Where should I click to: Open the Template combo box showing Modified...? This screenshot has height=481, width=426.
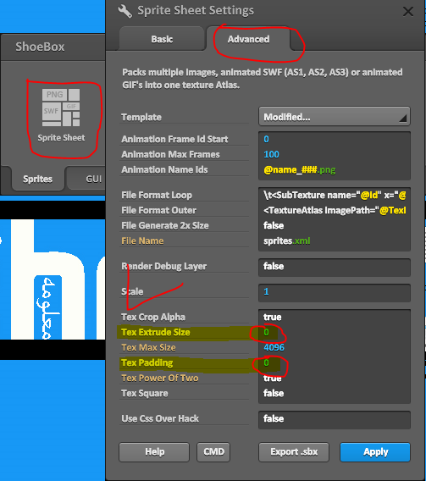[335, 117]
